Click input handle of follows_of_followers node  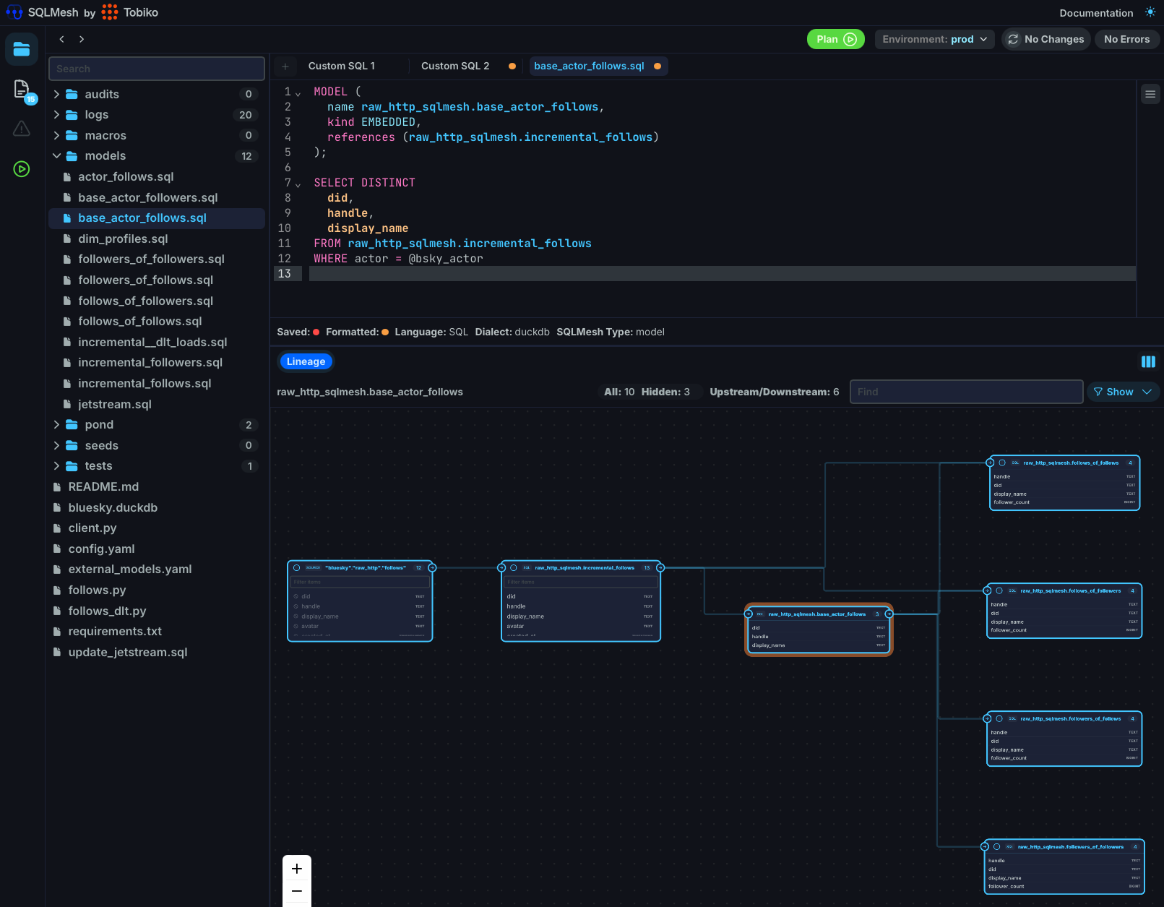point(988,591)
